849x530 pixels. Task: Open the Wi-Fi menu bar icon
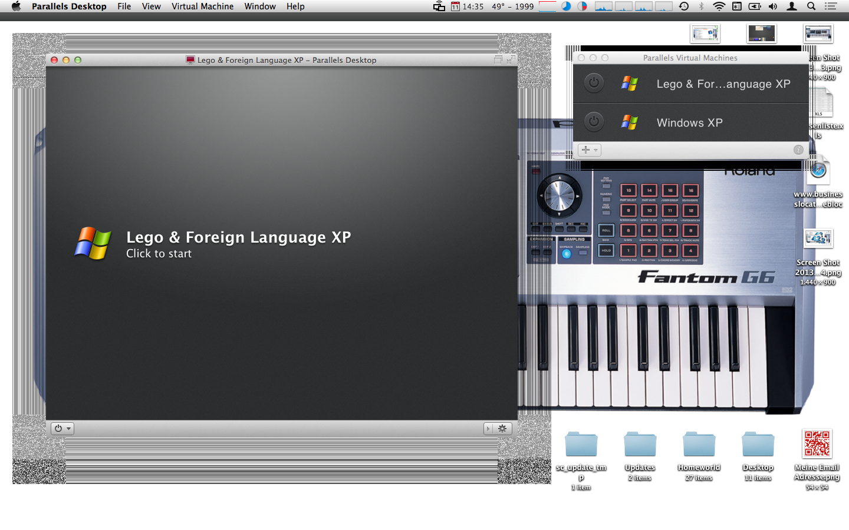(x=719, y=6)
